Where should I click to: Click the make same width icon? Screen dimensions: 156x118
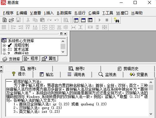(x=90, y=27)
